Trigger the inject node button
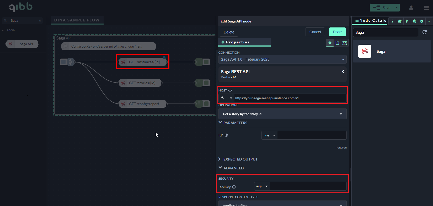433x206 pixels. point(63,62)
